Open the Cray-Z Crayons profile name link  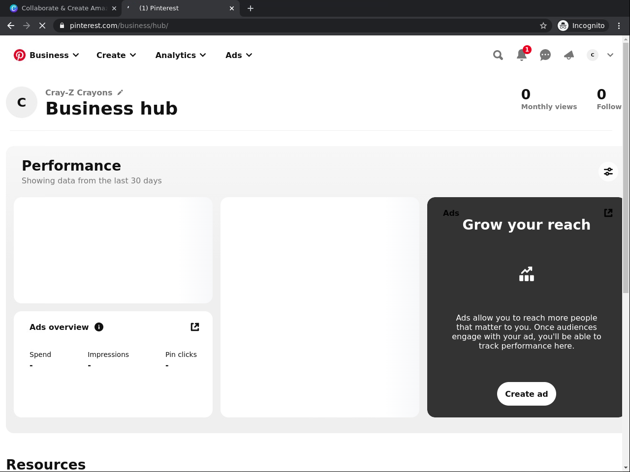pyautogui.click(x=79, y=92)
